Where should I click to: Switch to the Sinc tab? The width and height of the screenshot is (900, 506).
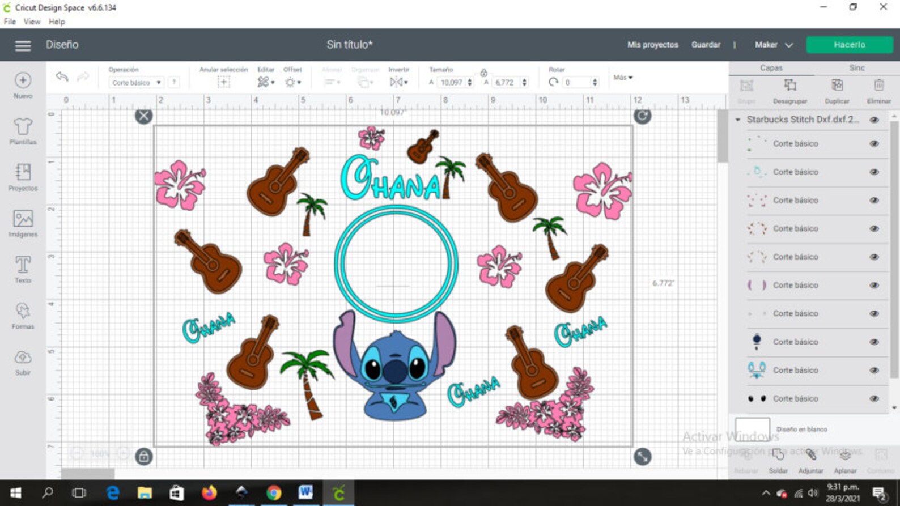857,68
